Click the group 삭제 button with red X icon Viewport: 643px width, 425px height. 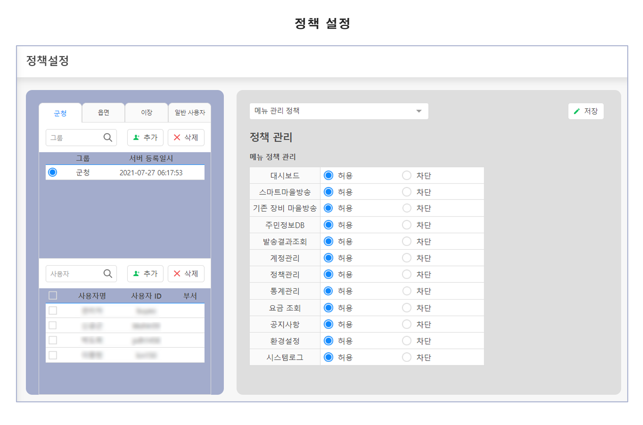186,137
